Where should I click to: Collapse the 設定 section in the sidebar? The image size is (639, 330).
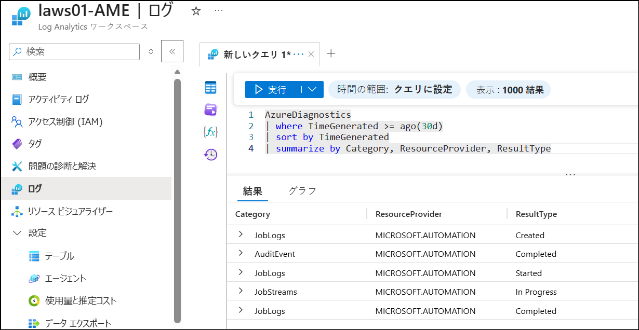tap(17, 233)
